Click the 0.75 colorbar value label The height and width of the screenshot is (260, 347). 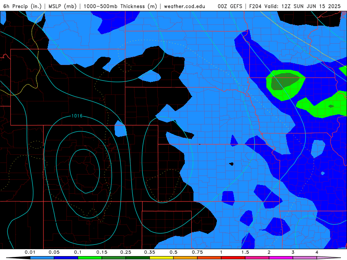tap(197, 252)
